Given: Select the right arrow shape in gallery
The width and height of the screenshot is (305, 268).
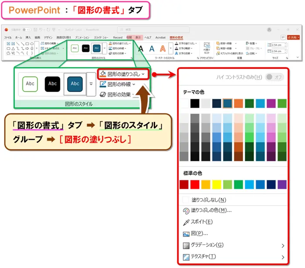Looking at the screenshot, I should pos(27,48).
